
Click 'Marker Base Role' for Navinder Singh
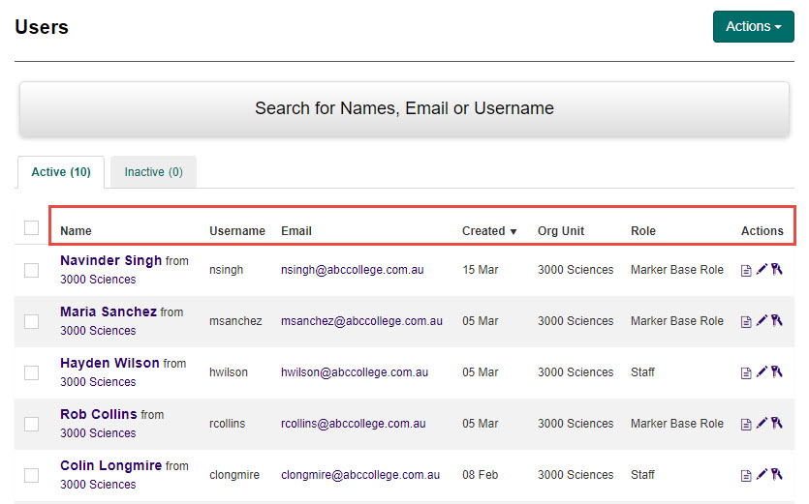tap(677, 270)
